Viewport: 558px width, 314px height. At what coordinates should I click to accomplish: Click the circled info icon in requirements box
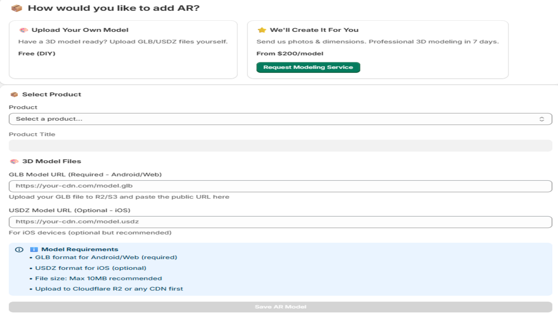[x=19, y=249]
